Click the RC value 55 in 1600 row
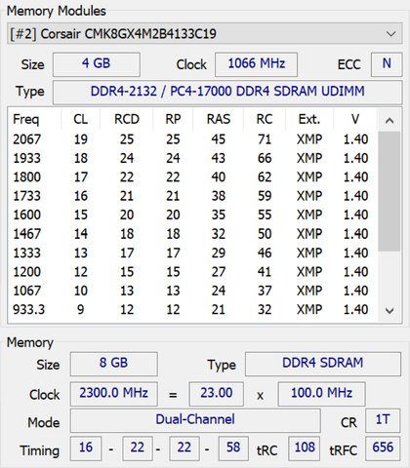410x468 pixels. coord(265,214)
